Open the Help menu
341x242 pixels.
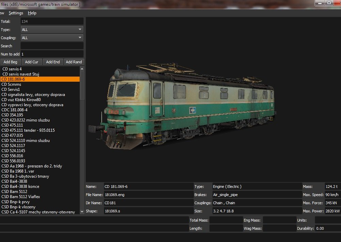coord(32,13)
